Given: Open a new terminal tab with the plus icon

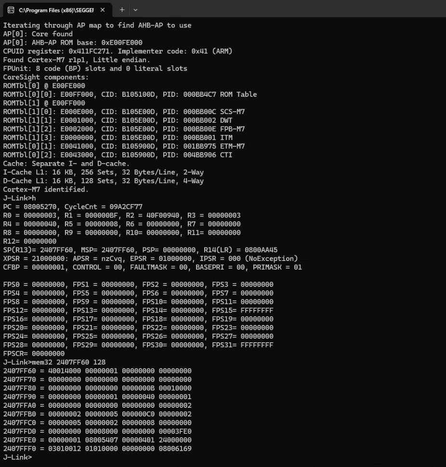Looking at the screenshot, I should (121, 10).
